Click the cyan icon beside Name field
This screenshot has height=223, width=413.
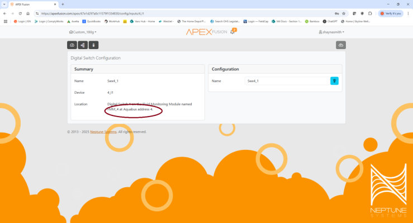coord(334,81)
